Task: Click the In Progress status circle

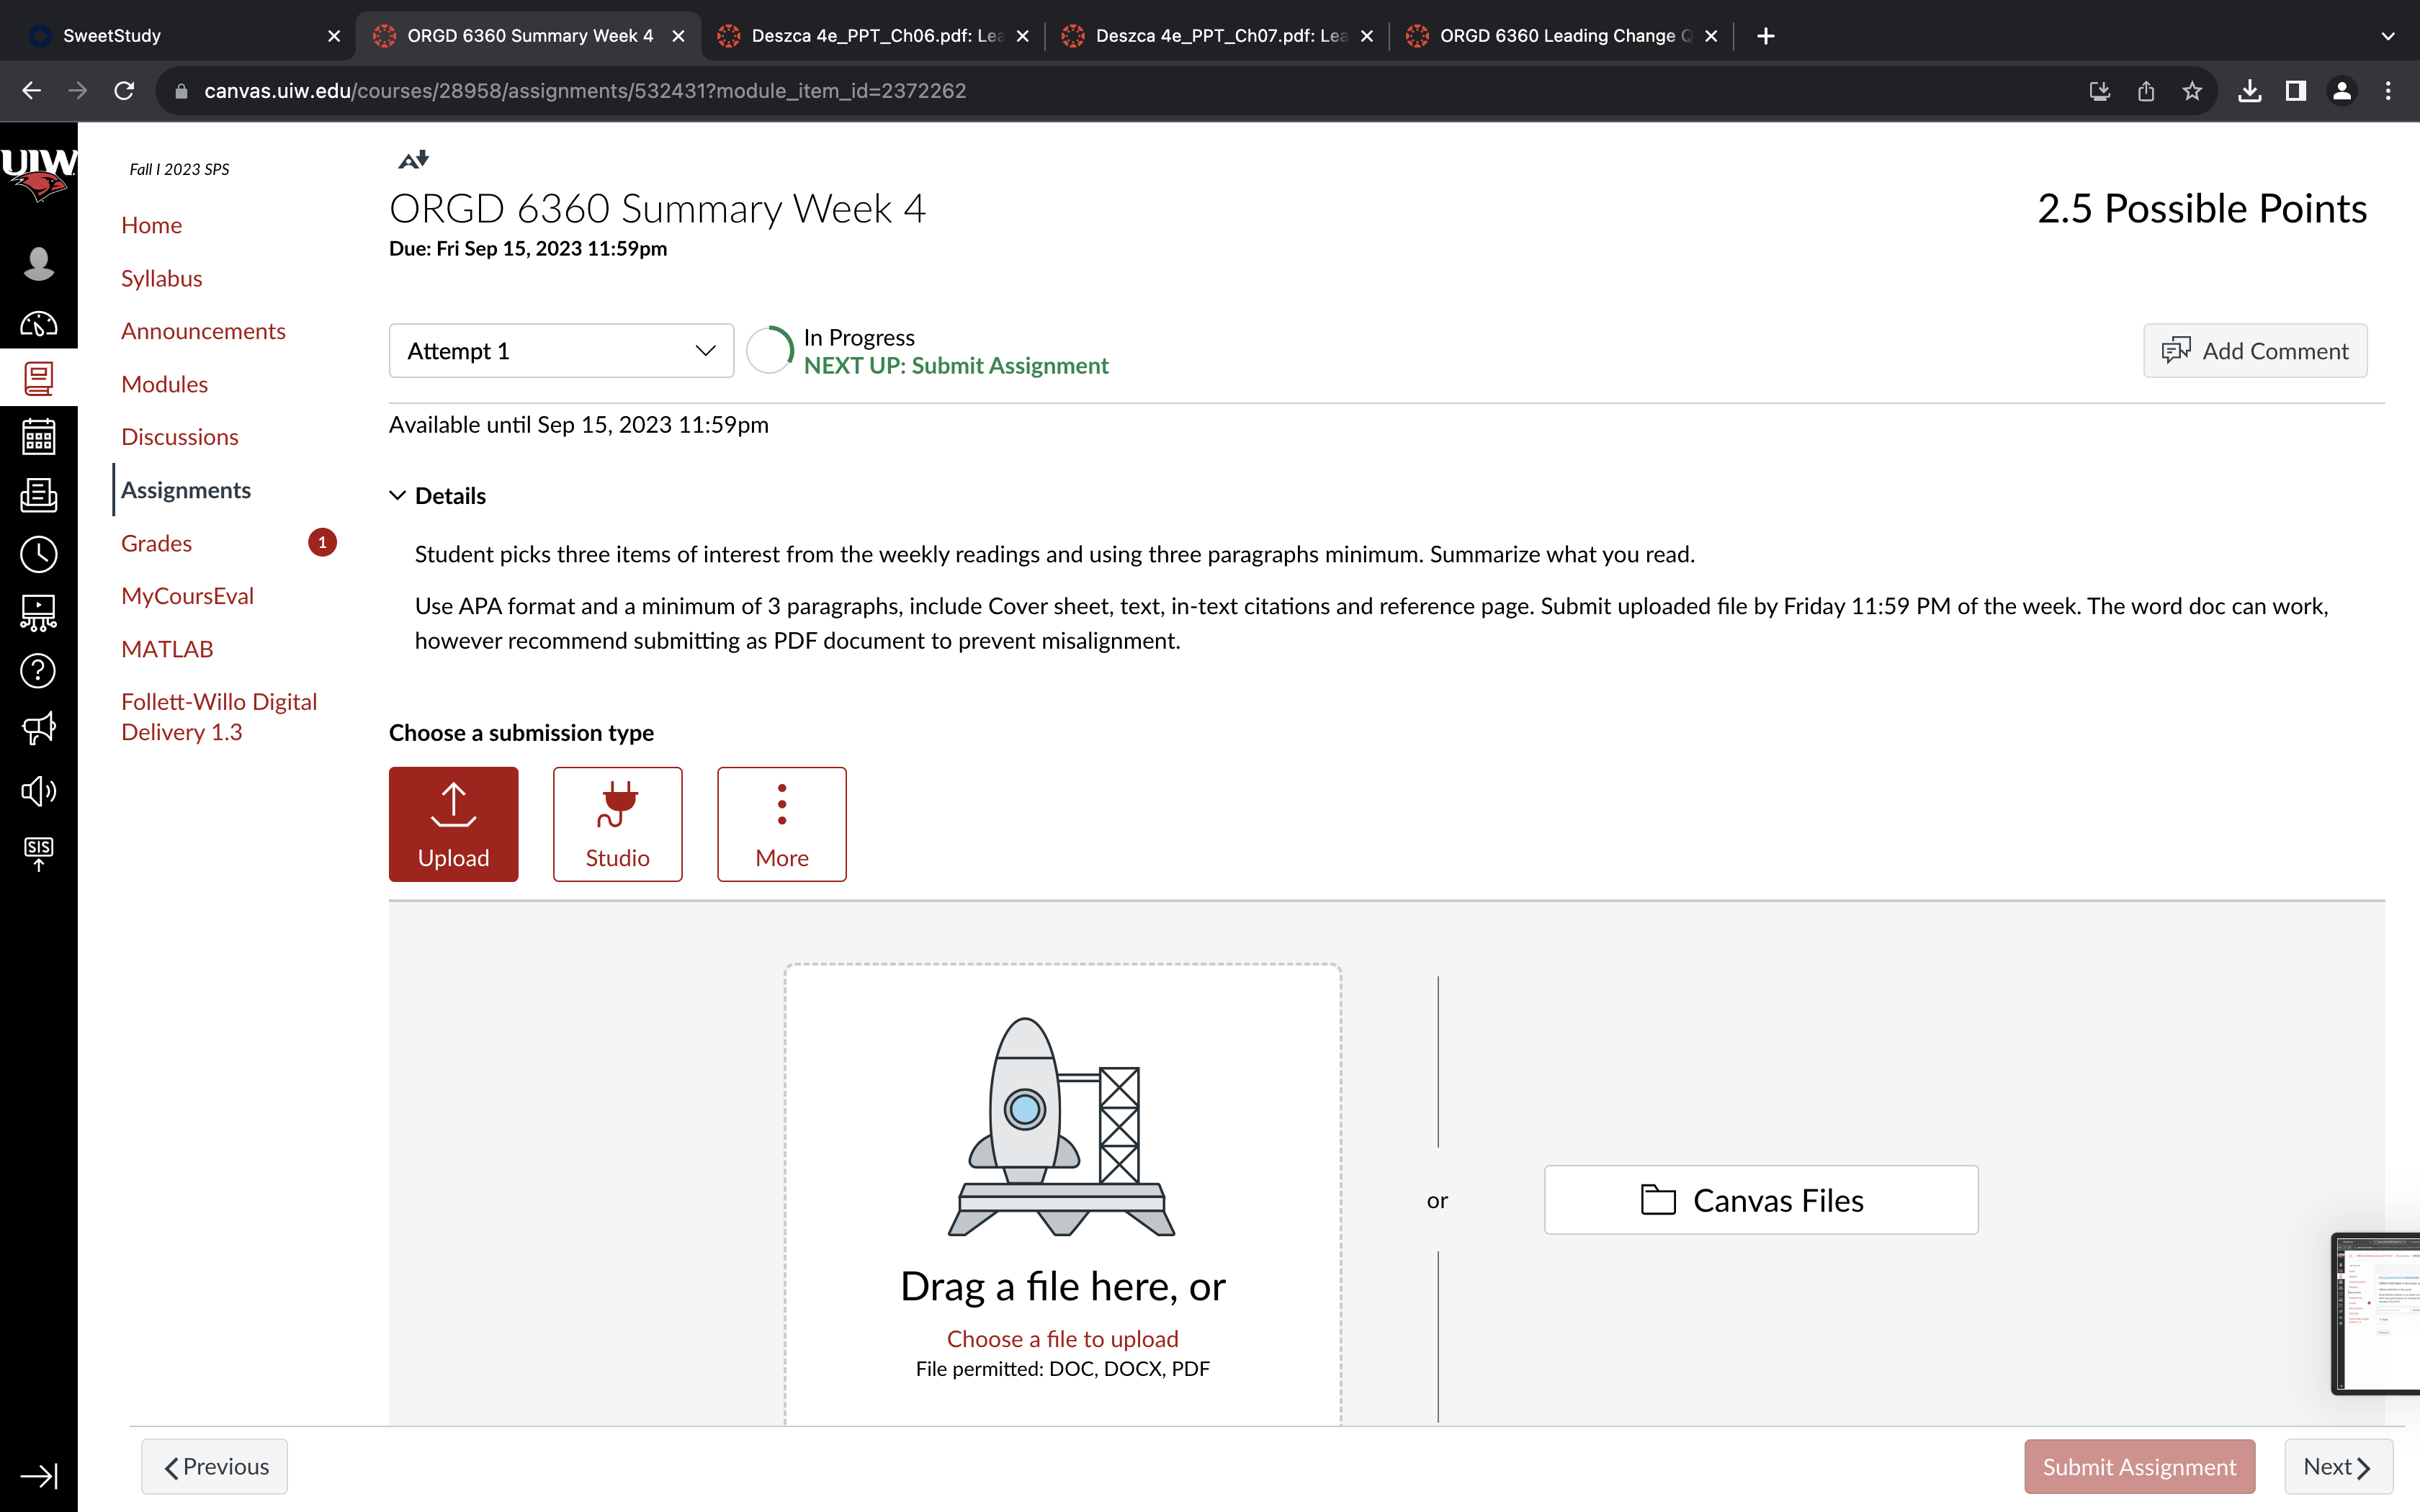Action: pyautogui.click(x=770, y=351)
